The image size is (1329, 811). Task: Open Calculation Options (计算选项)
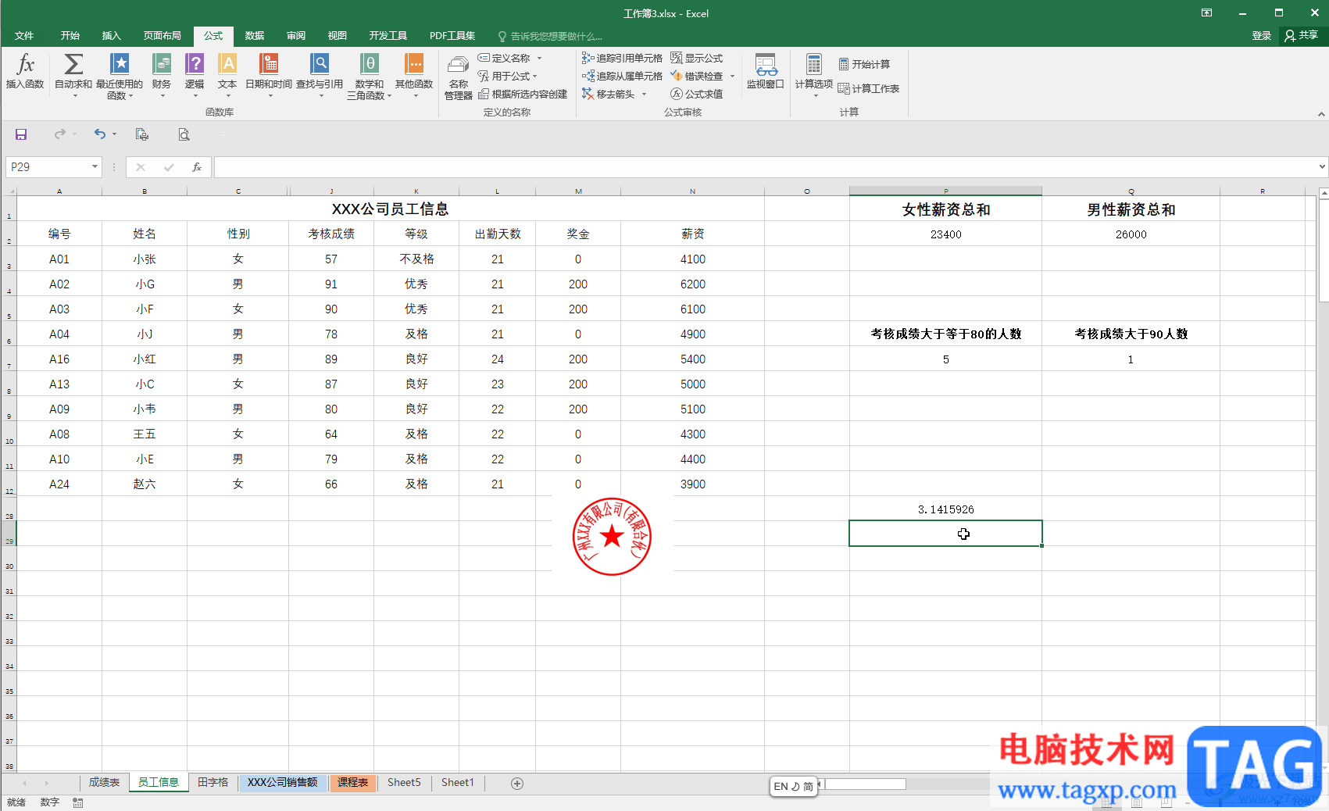point(814,76)
